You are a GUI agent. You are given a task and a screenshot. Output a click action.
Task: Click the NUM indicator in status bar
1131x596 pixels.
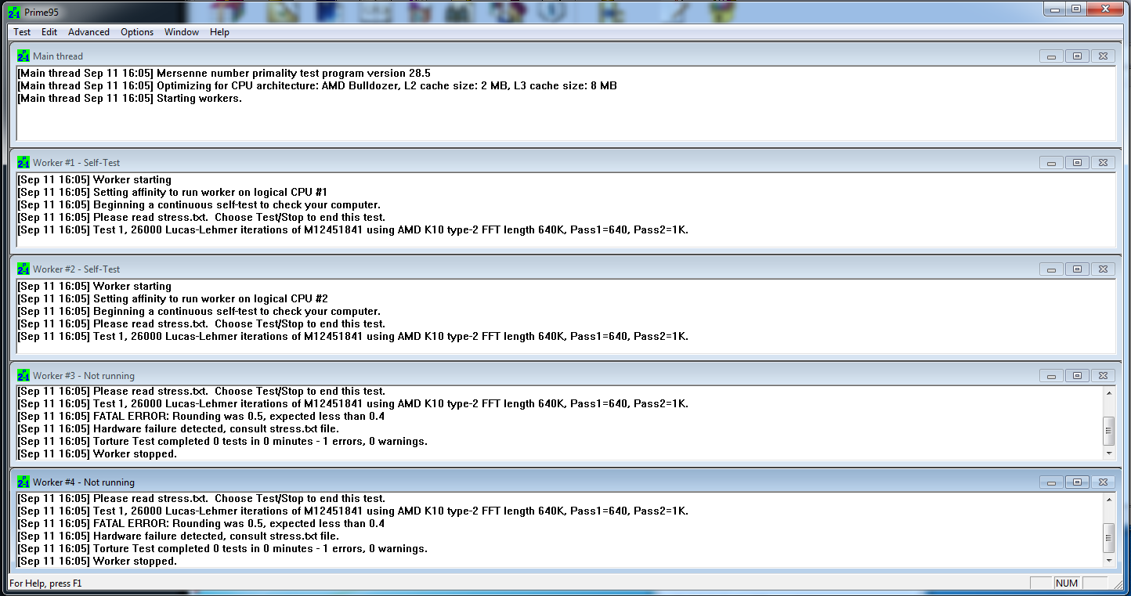[x=1067, y=583]
